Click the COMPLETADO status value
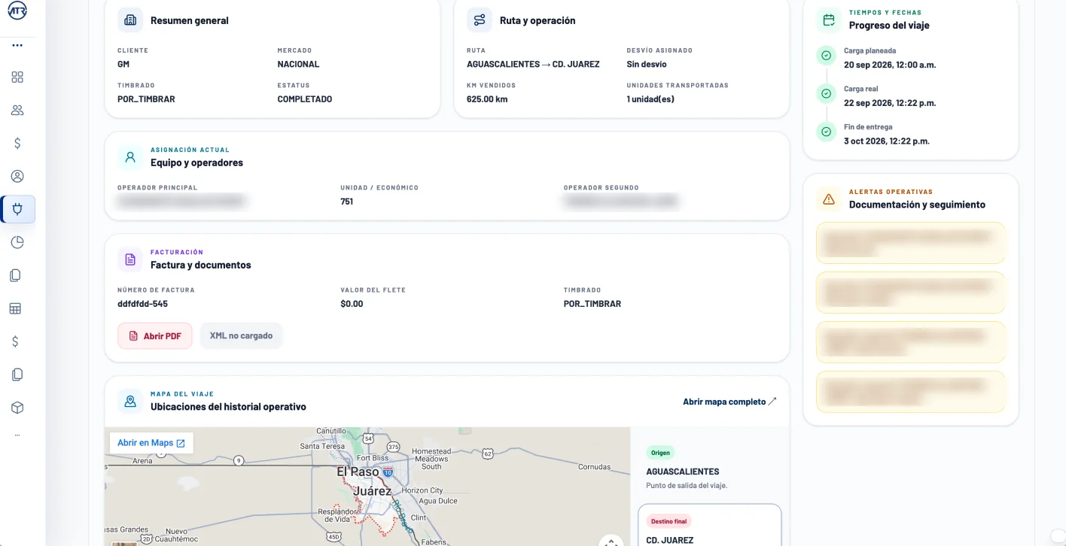 (x=305, y=99)
